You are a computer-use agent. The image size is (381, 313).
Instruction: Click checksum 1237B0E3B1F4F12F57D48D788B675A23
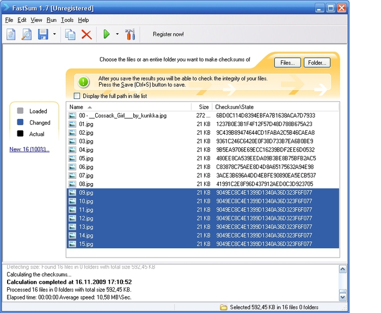264,124
